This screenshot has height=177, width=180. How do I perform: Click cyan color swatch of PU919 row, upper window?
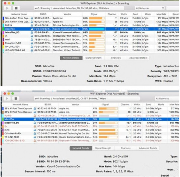[3, 25]
